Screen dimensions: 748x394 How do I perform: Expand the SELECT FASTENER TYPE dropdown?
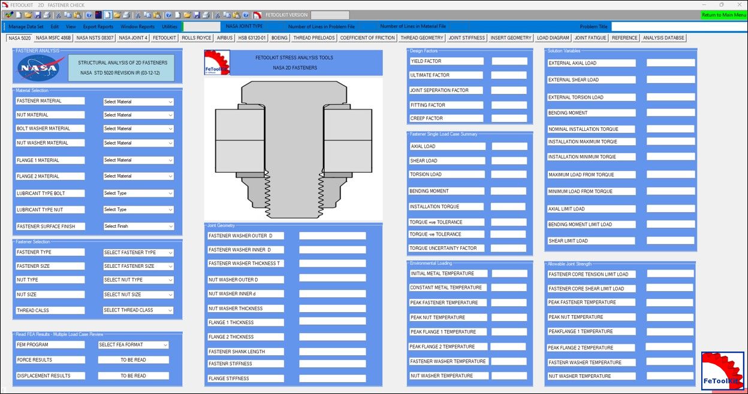click(x=138, y=252)
